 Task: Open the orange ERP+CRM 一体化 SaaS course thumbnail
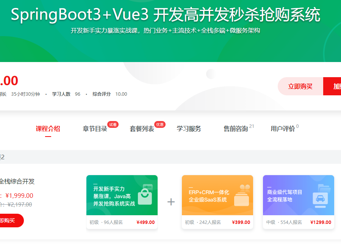pos(218,196)
